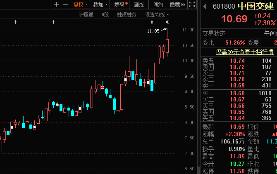Viewport: 277px width, 174px height.
Task: Toggle 隐藏 to hide the side panel
Action: (x=177, y=5)
